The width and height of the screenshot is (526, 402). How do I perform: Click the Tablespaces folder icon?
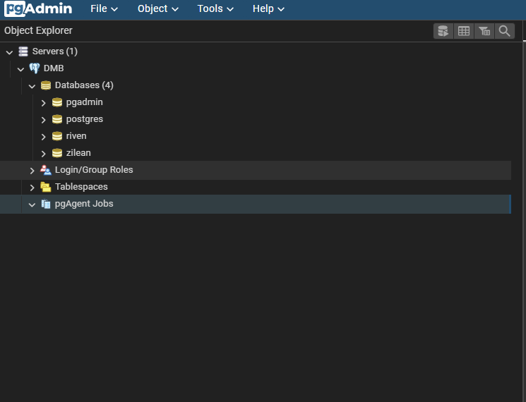tap(46, 187)
